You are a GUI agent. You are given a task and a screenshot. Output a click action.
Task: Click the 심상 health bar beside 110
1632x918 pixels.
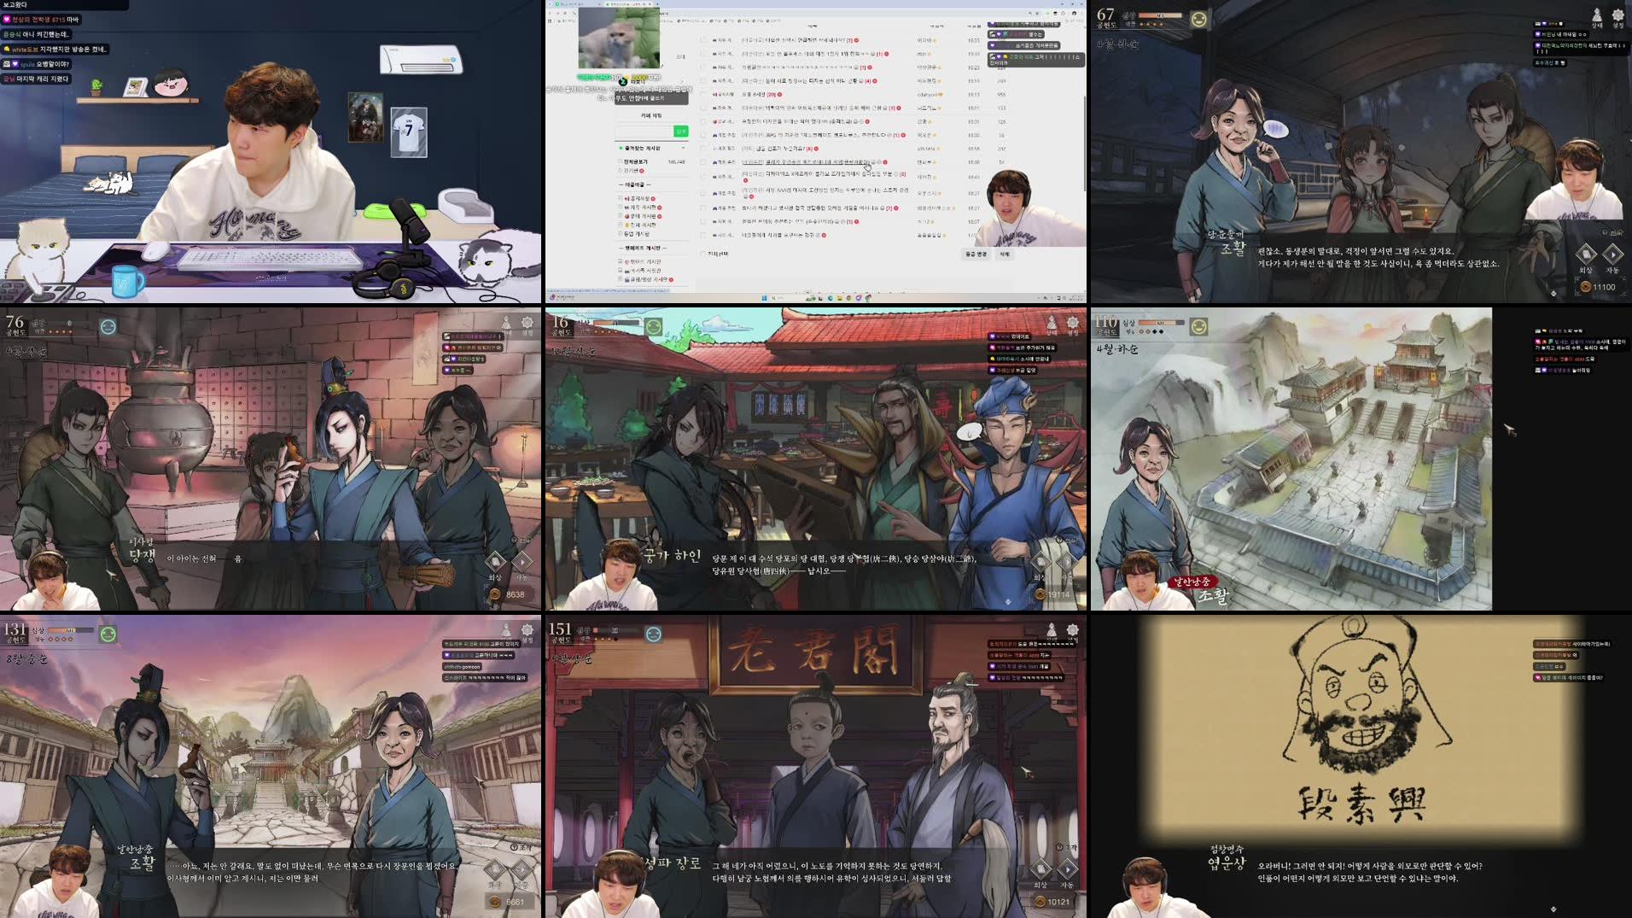[1161, 323]
